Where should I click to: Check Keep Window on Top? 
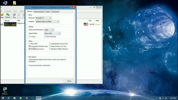pos(50,46)
